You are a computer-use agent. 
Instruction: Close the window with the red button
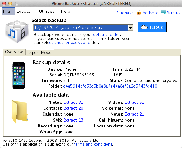pos(4,3)
